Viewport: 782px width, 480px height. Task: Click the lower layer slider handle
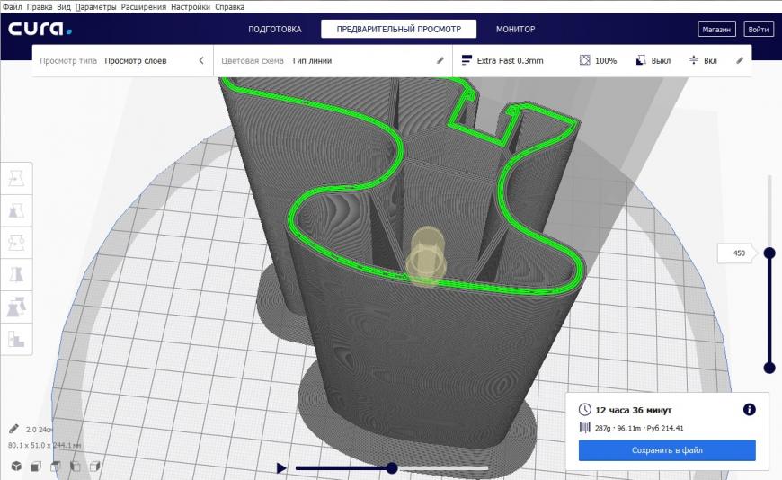pos(769,369)
